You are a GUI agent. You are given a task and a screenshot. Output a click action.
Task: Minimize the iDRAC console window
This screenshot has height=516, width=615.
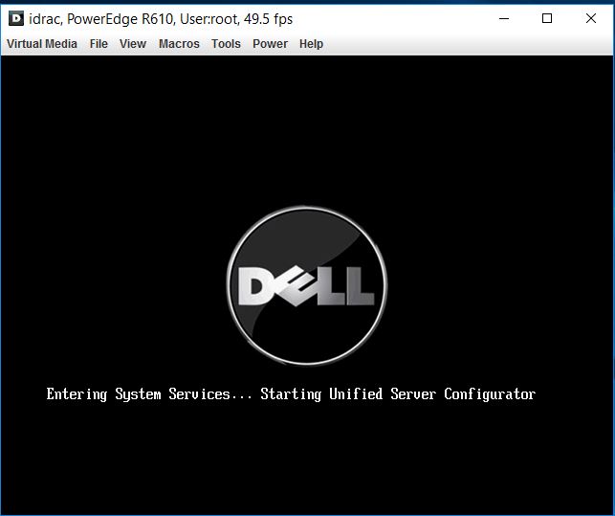[x=503, y=18]
